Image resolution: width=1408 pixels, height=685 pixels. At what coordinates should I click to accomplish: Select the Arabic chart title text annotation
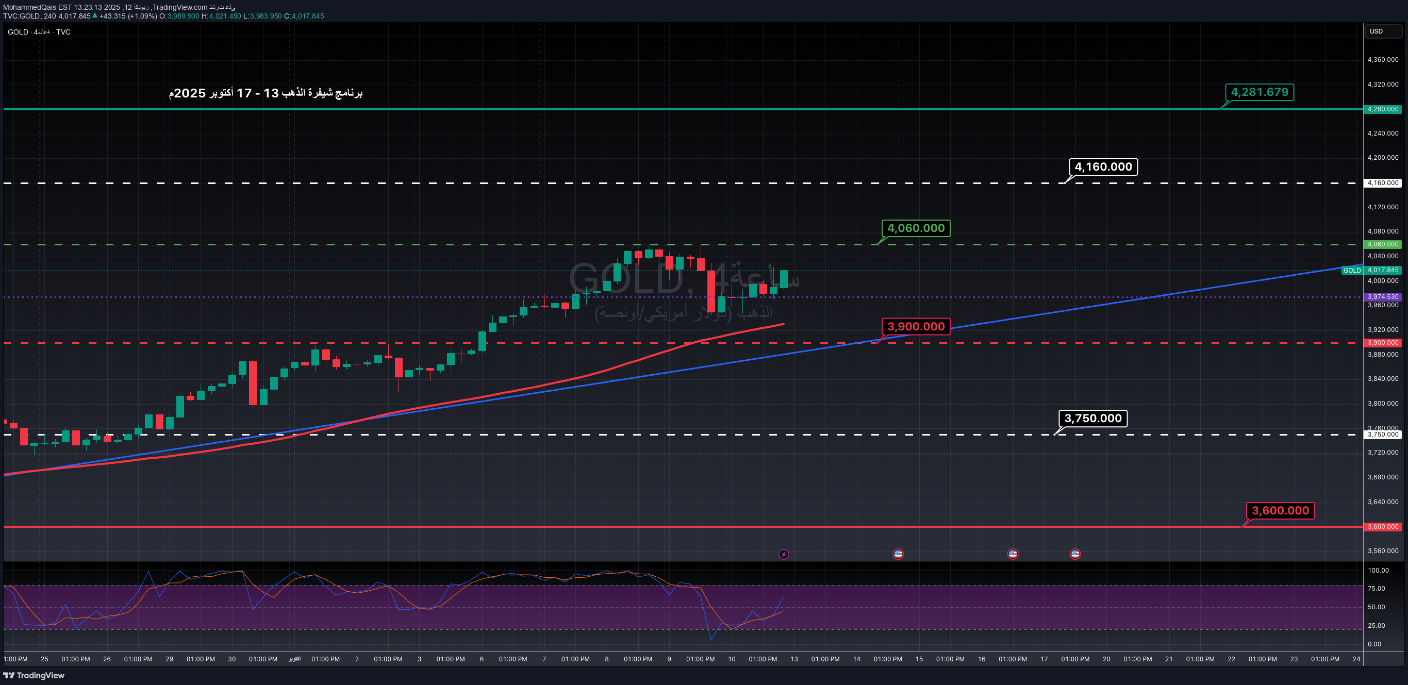(266, 93)
